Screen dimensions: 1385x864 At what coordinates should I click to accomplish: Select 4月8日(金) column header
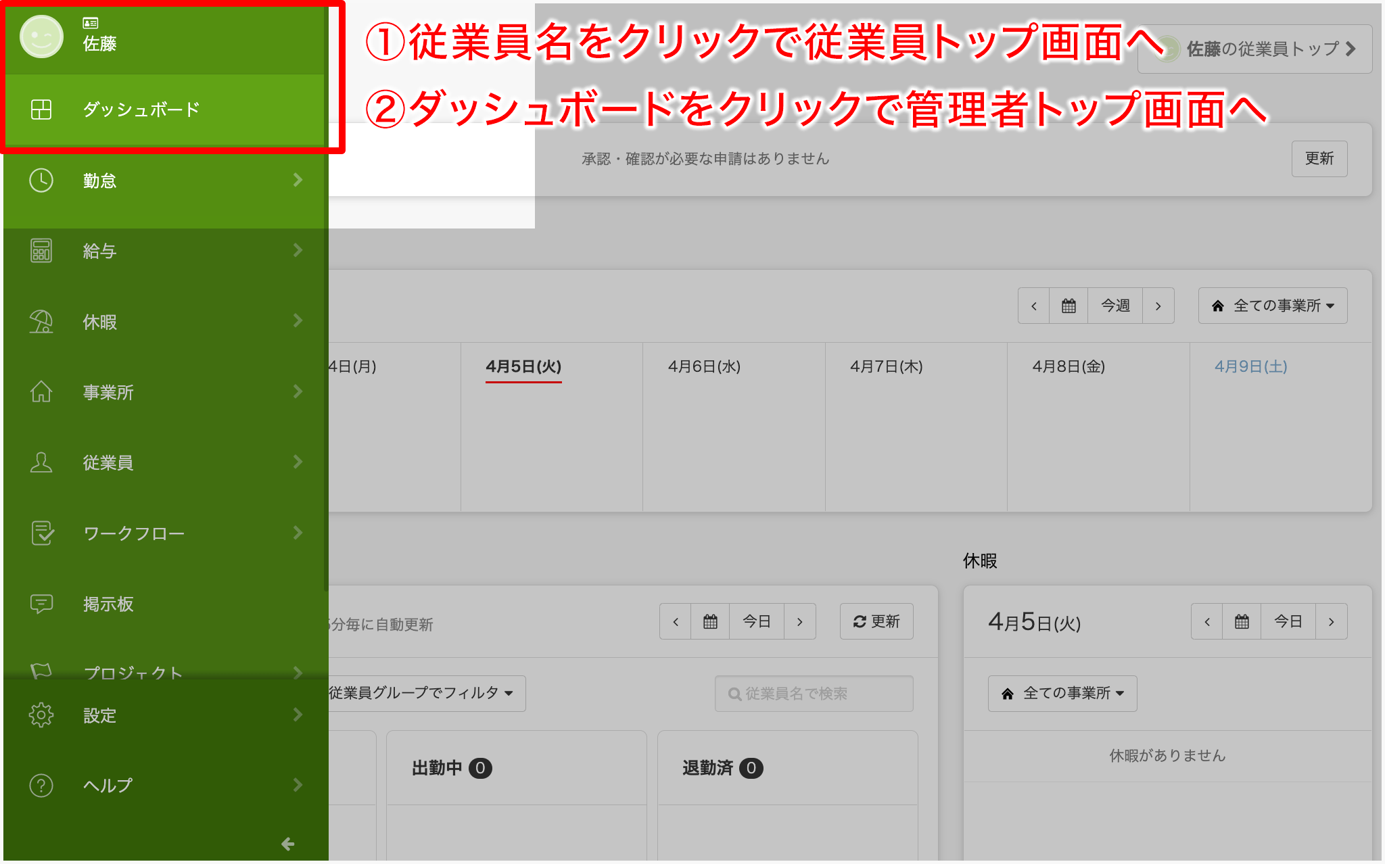tap(1069, 366)
